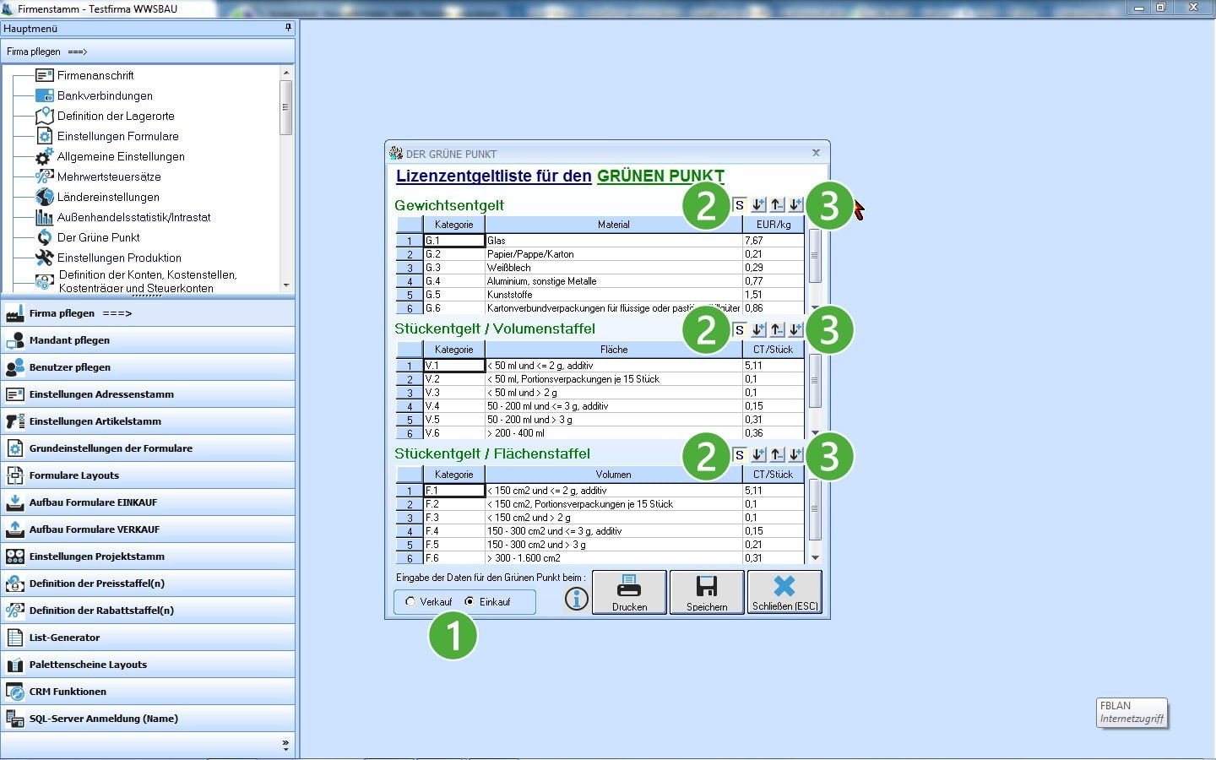Click the S button beside Stückentgelt / Flächenstaffel
This screenshot has height=760, width=1216.
tap(740, 455)
